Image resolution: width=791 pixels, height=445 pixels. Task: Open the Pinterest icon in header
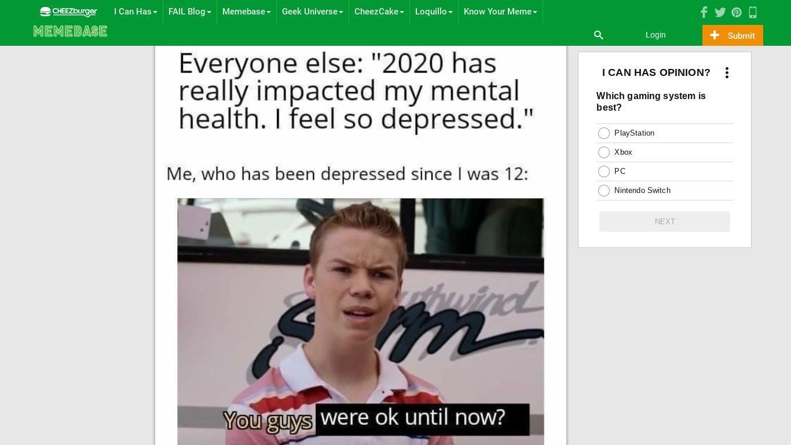pos(737,12)
